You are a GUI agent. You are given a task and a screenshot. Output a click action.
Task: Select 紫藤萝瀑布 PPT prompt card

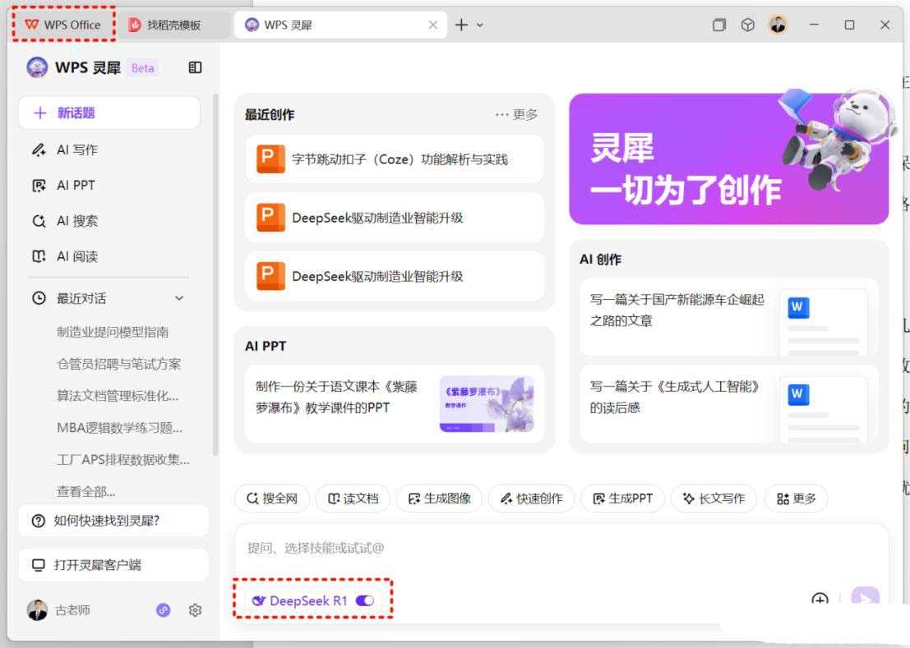coord(394,403)
